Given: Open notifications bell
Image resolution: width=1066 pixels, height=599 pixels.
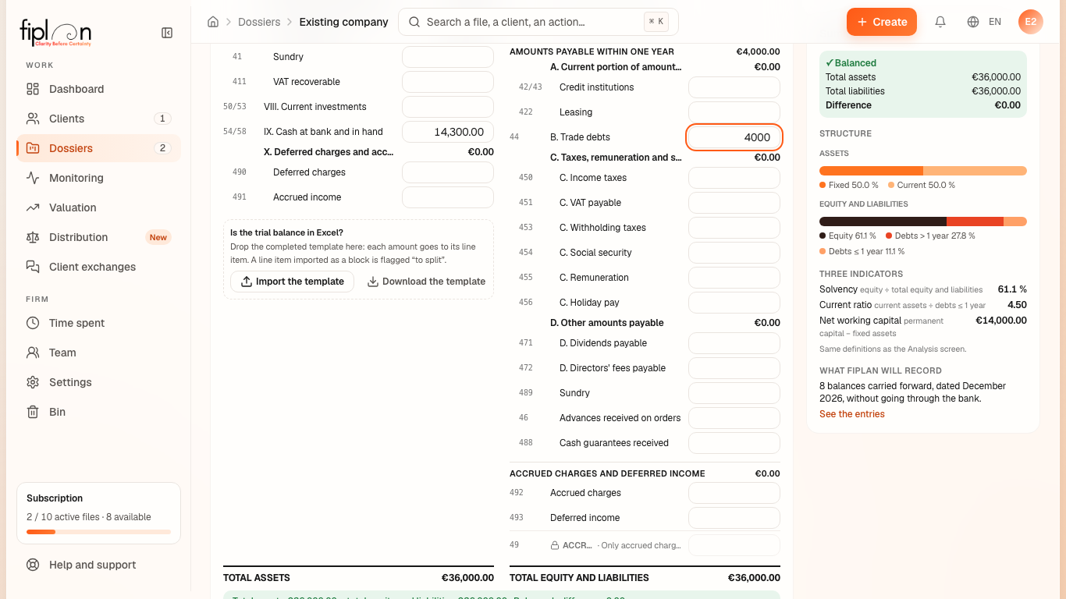Looking at the screenshot, I should [x=940, y=22].
